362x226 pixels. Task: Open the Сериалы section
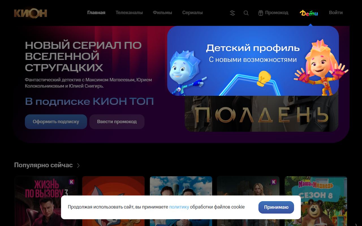pyautogui.click(x=192, y=13)
